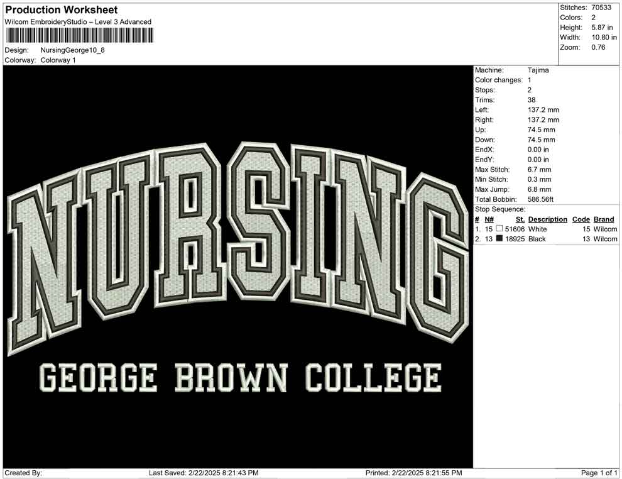Click stitch count 51606 in stop 1
The width and height of the screenshot is (622, 479).
[515, 229]
